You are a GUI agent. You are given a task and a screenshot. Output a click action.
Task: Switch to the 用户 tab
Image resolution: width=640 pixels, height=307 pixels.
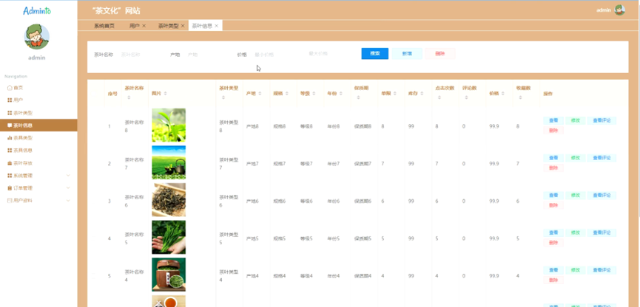pyautogui.click(x=134, y=26)
